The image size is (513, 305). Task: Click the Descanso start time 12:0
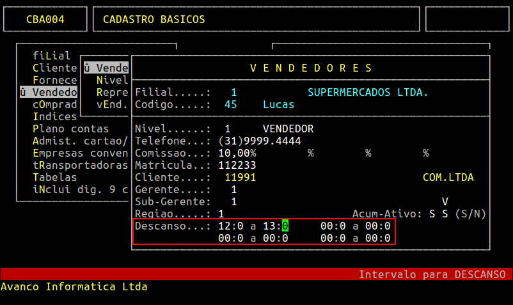(231, 226)
